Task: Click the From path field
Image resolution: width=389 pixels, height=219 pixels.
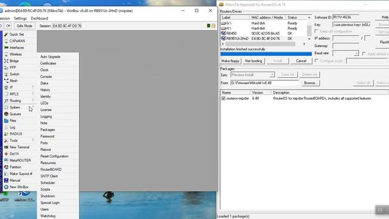Action: click(x=265, y=83)
